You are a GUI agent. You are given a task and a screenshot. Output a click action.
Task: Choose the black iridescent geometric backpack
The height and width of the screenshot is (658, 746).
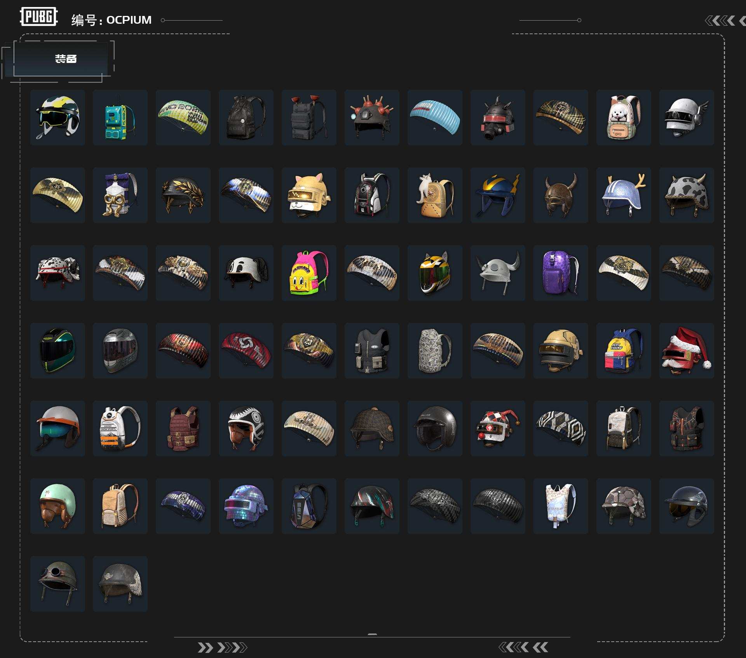(309, 506)
